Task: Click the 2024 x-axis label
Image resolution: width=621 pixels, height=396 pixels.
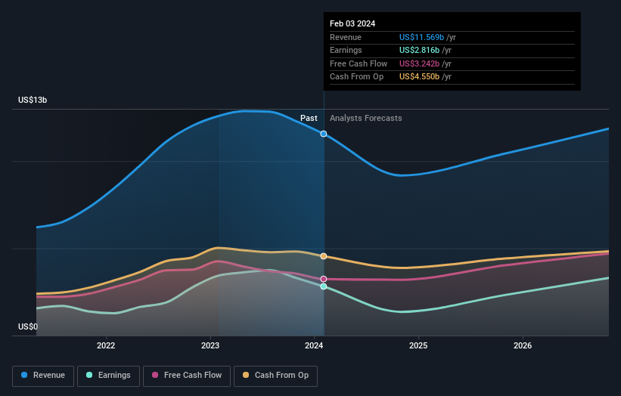Action: (x=314, y=346)
